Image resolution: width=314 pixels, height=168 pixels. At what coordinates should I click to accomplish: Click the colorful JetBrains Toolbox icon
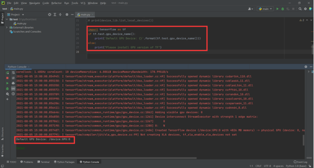coord(310,9)
